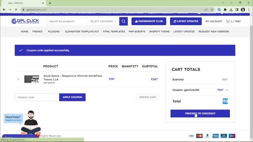Click Apply Coupon button

[x=72, y=97]
